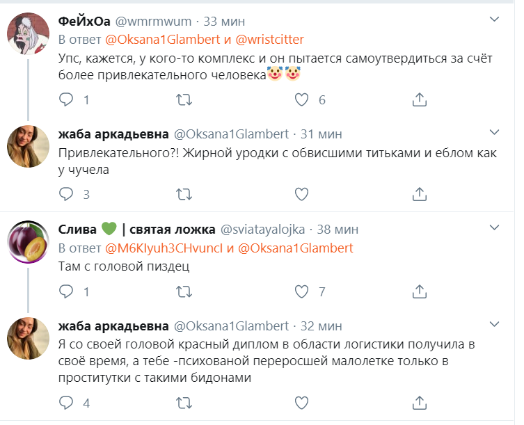
Task: Retweet the @sviatayalojka tweet
Action: tap(184, 291)
